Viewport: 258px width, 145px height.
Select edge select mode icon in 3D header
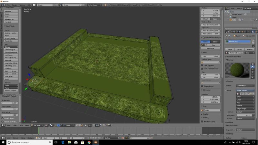click(79, 125)
